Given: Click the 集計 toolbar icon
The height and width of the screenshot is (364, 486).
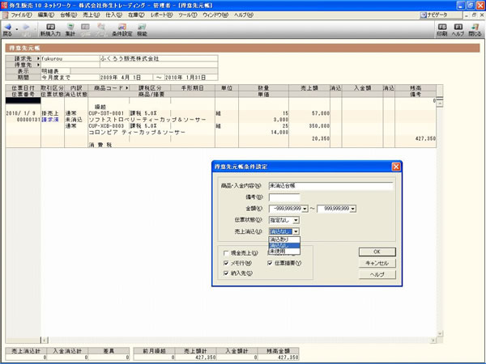Looking at the screenshot, I should point(70,27).
